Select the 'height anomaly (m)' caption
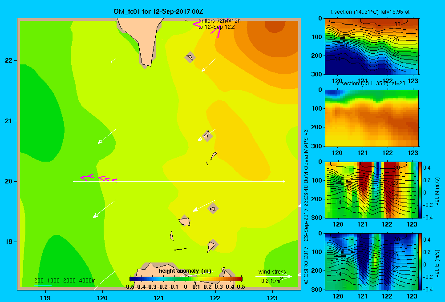This screenshot has width=445, height=302. (185, 271)
